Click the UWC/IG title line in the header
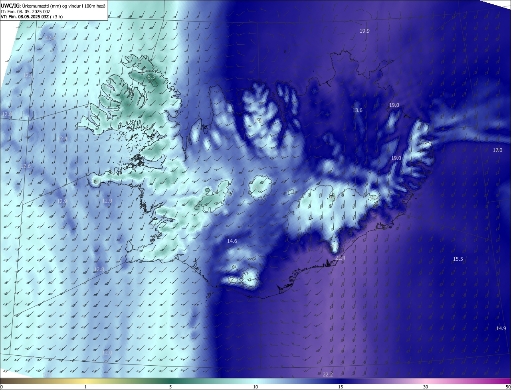Image resolution: width=511 pixels, height=390 pixels. pyautogui.click(x=53, y=6)
